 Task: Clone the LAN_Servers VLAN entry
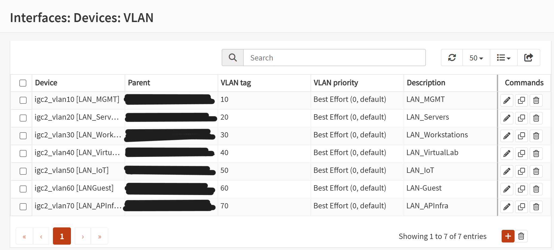point(521,118)
